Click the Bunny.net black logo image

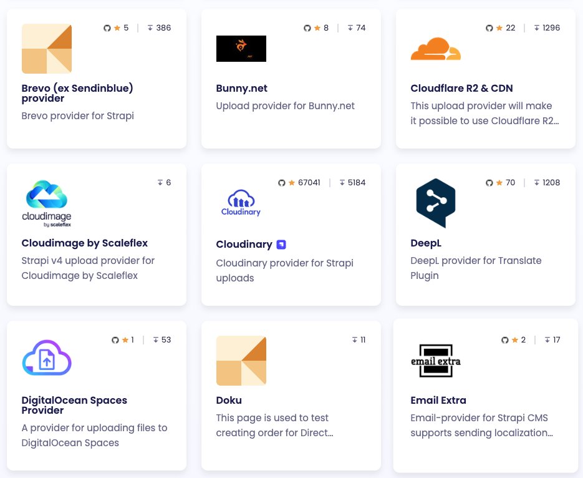[241, 48]
